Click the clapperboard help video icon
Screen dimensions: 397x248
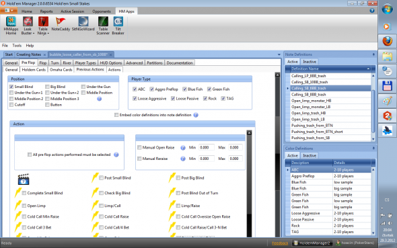pos(24,179)
